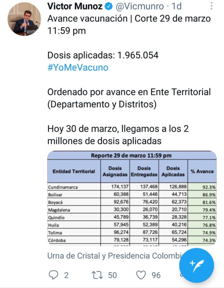Screen dimensions: 224x288
Task: Click the 1d tweet timestamp
Action: coord(177,6)
